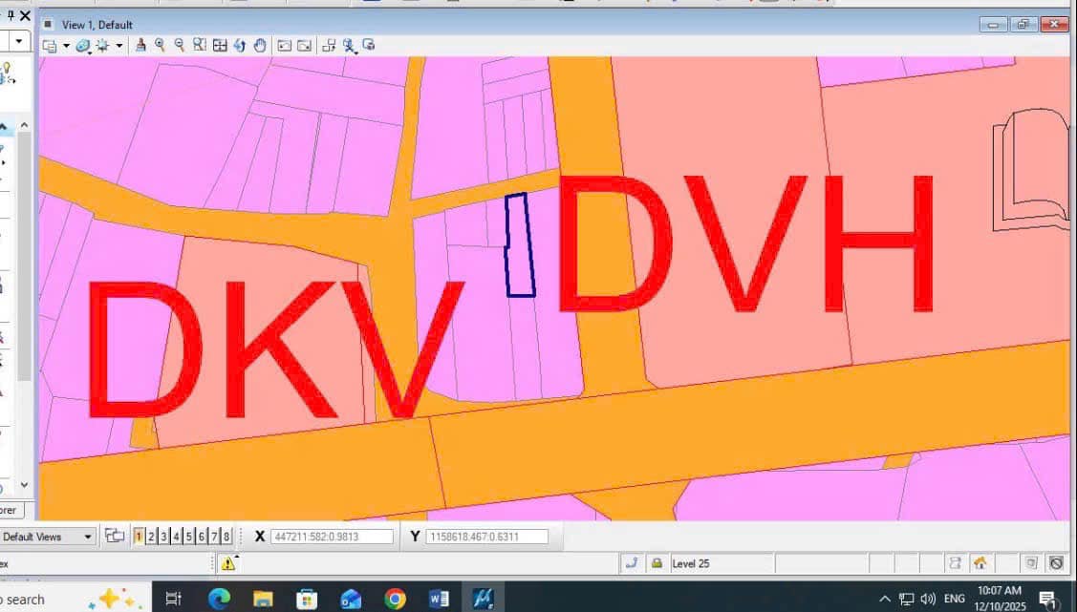Select the Pan View tool

click(x=260, y=45)
